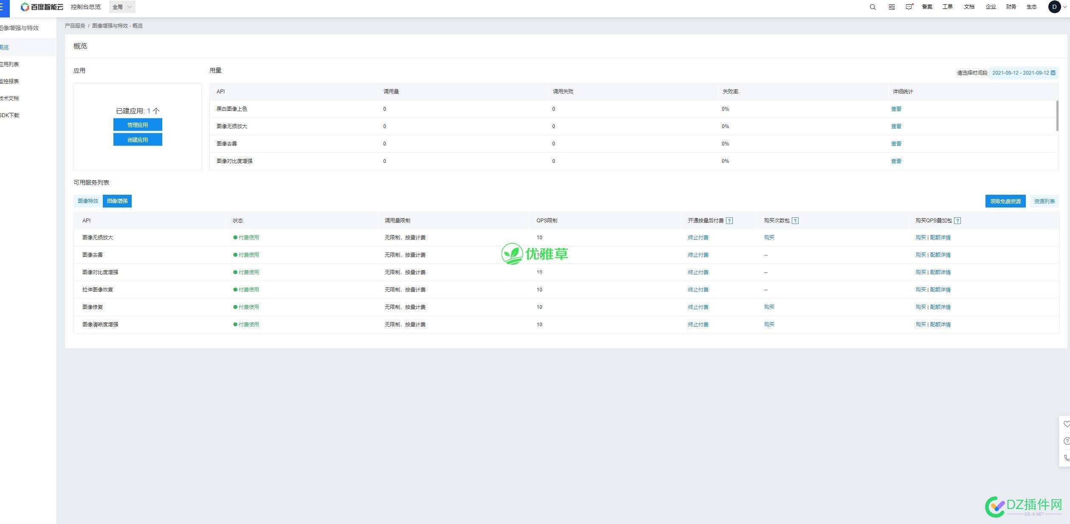Image resolution: width=1070 pixels, height=524 pixels.
Task: Click the question help icon on right edge
Action: (x=1066, y=441)
